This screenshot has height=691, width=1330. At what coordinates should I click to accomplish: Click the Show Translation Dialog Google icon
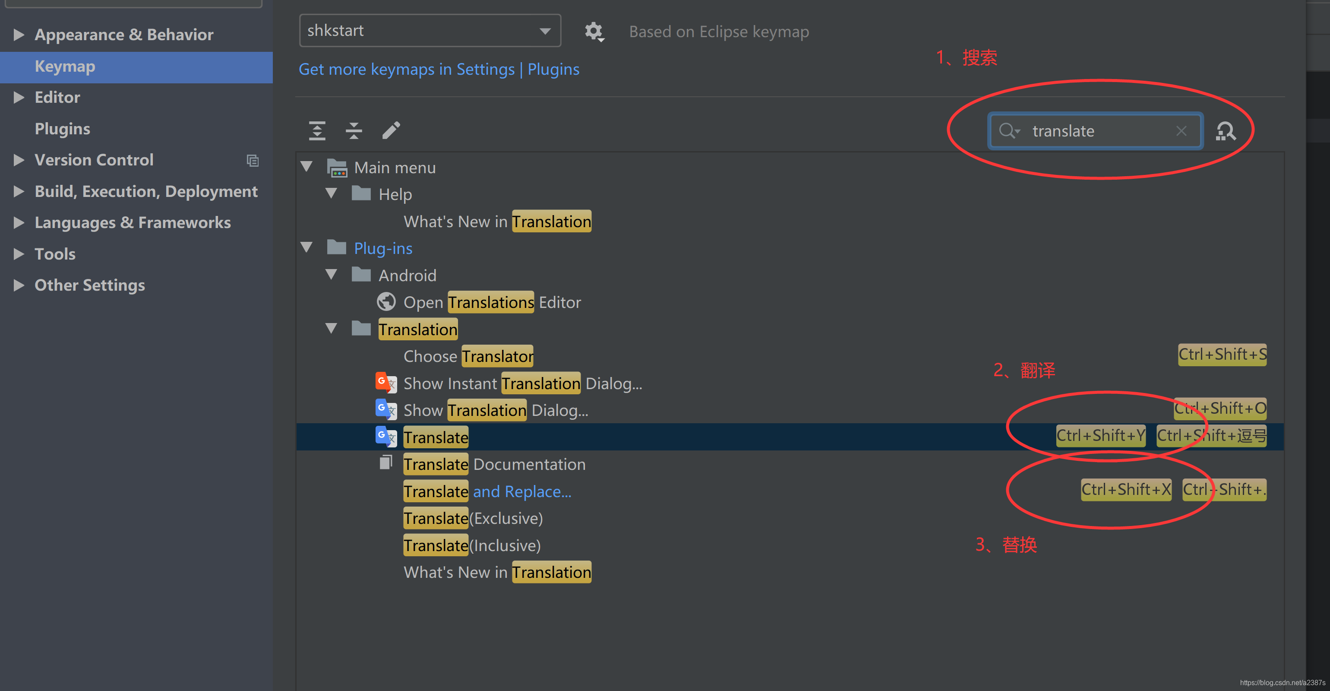385,409
